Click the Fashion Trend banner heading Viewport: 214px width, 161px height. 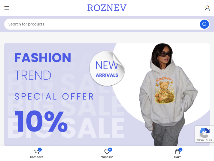tap(43, 66)
